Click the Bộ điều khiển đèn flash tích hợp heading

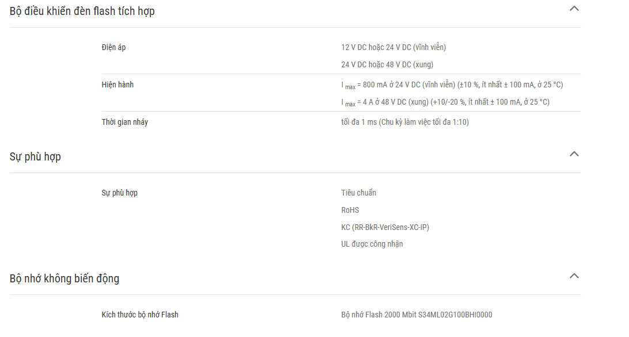82,12
